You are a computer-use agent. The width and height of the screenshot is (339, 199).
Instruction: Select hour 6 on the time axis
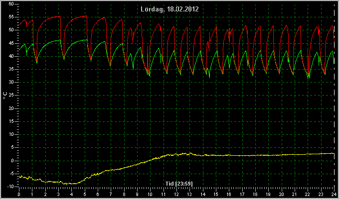tap(98, 194)
